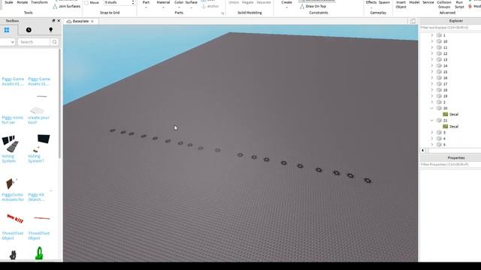This screenshot has width=481, height=270.
Task: Click the studs snap value field
Action: [x=117, y=2]
